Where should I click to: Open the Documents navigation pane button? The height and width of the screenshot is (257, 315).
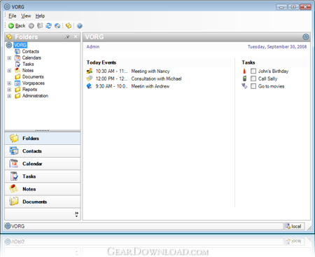[43, 202]
